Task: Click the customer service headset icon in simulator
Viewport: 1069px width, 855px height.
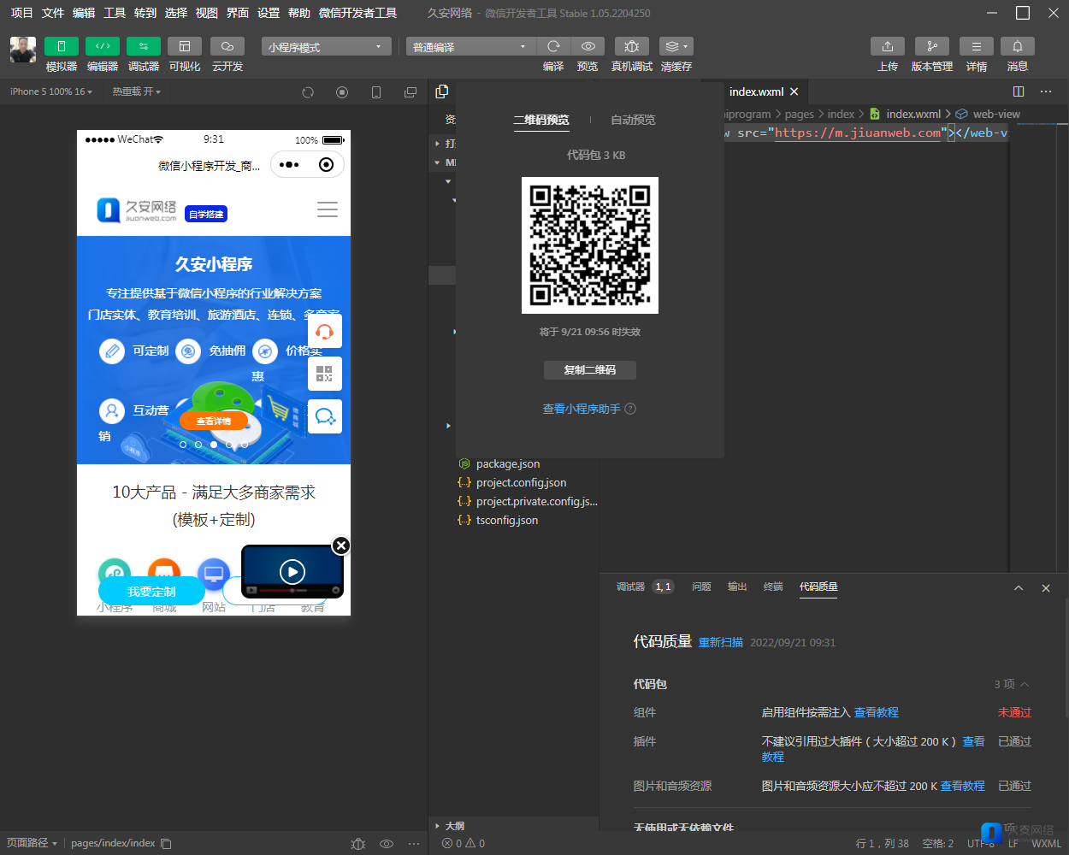Action: [325, 331]
